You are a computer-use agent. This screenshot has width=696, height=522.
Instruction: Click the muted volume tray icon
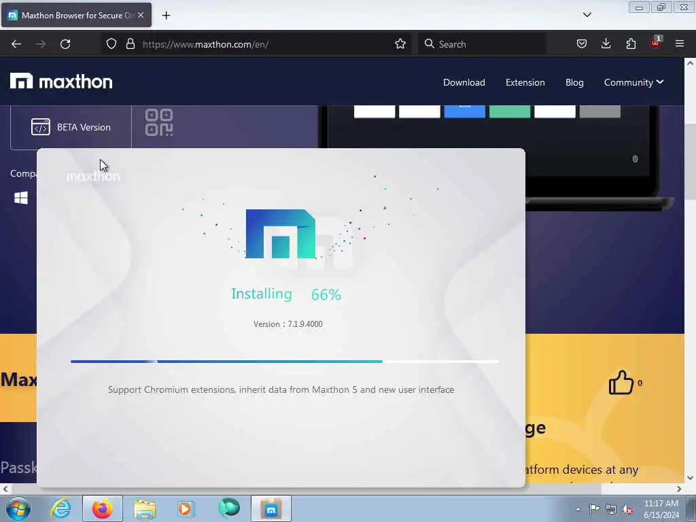click(x=627, y=510)
